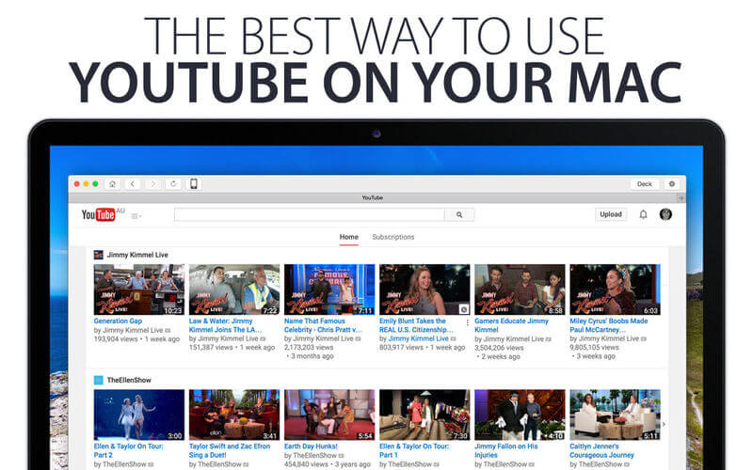Open notifications bell

point(643,214)
